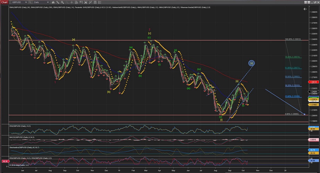Click the red wave 2 label
The width and height of the screenshot is (320, 173).
click(x=149, y=29)
